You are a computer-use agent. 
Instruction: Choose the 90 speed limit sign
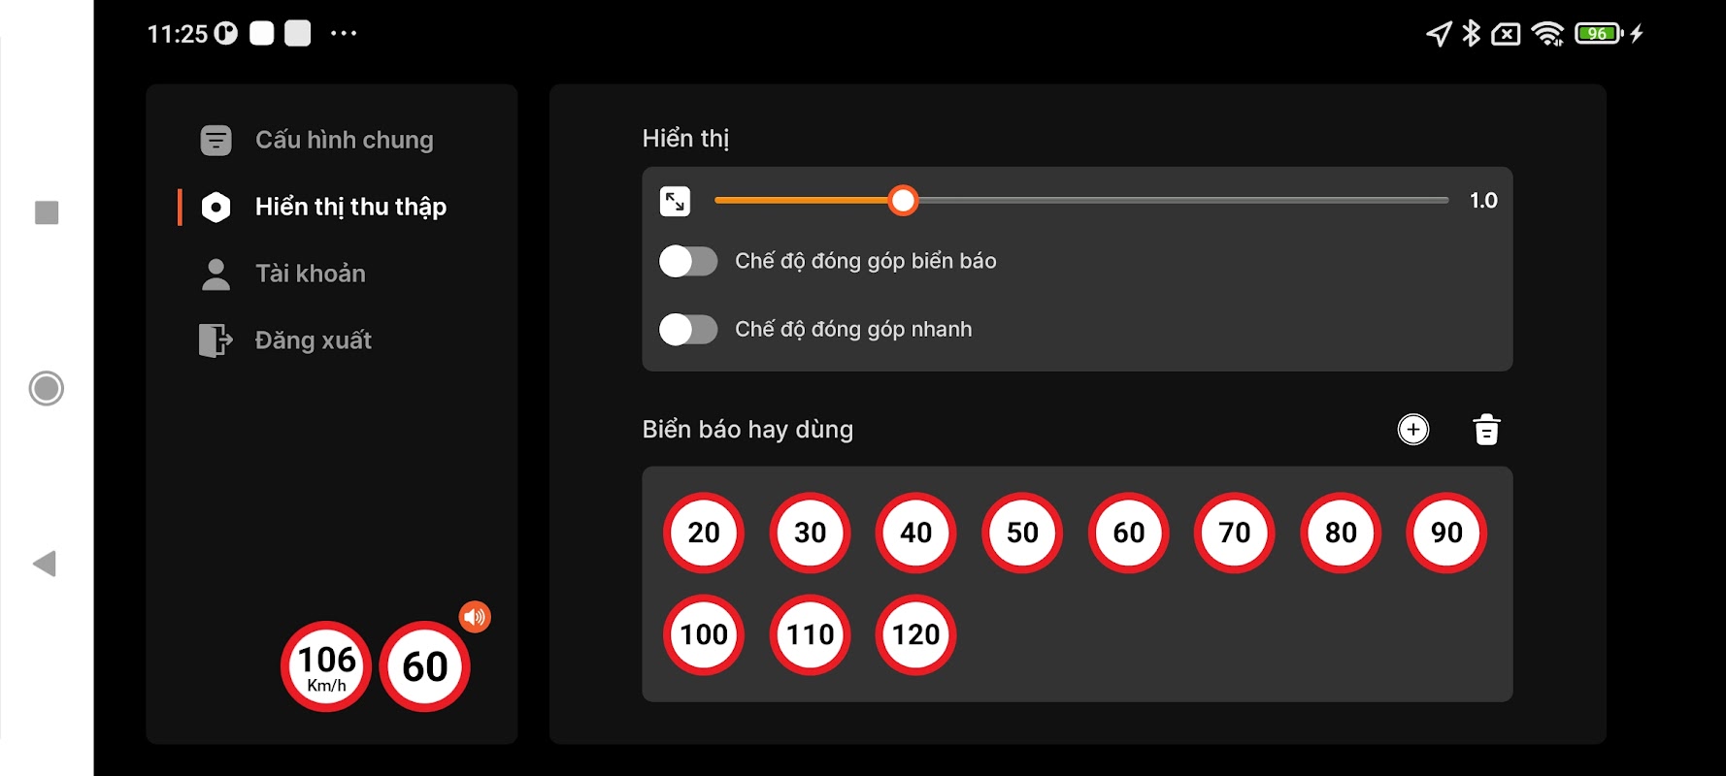[1446, 533]
